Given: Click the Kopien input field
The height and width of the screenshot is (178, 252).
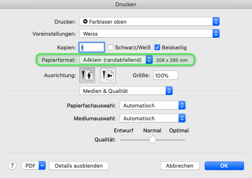Looking at the screenshot, I should (92, 47).
